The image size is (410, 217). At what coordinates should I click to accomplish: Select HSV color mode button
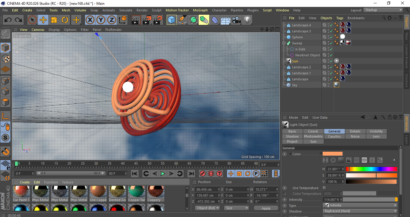(x=364, y=160)
